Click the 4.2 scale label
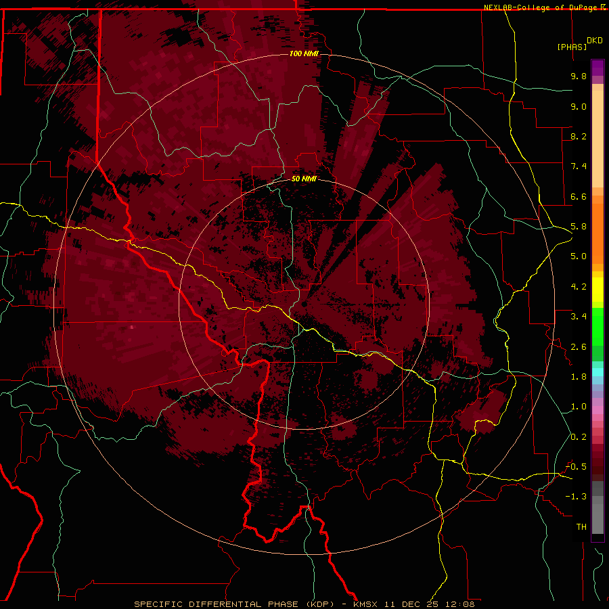 click(579, 287)
